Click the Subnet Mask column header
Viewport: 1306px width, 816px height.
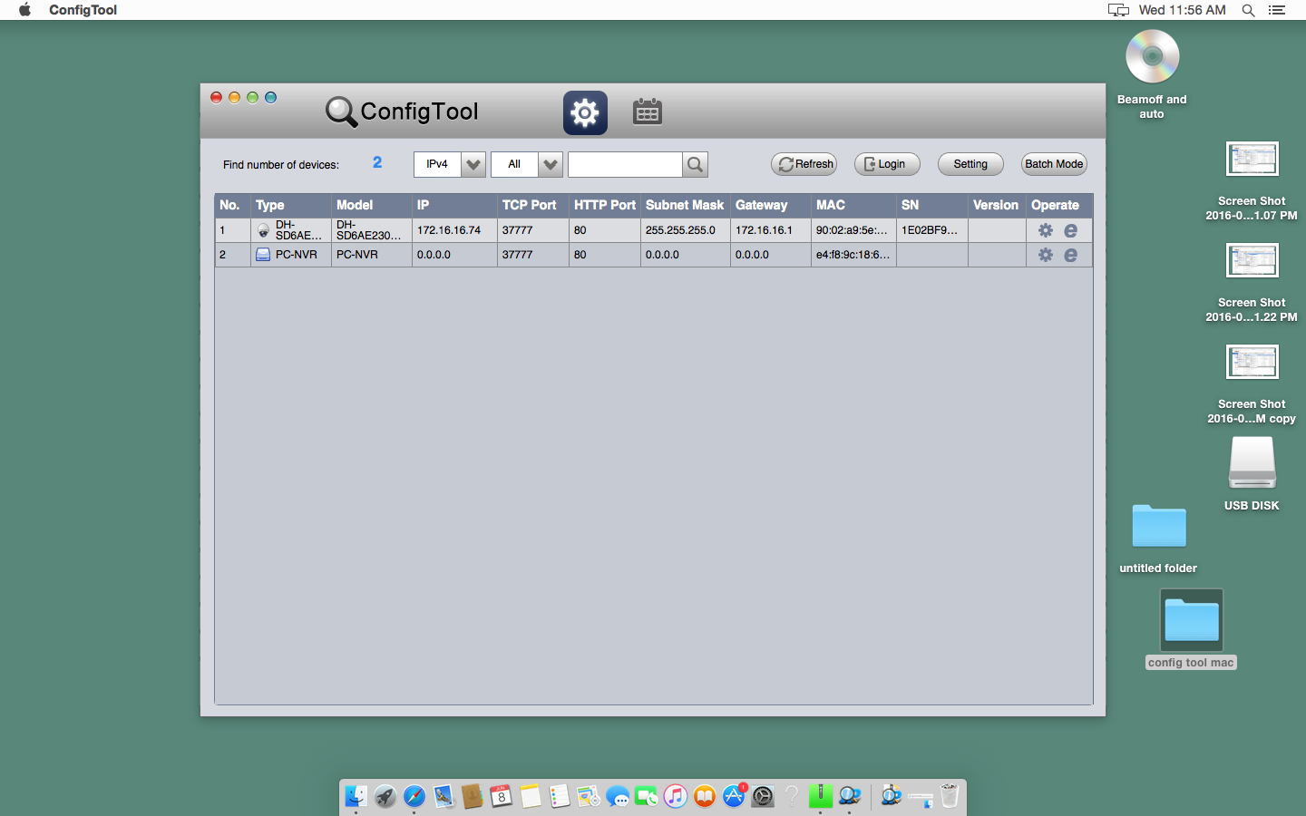point(686,205)
